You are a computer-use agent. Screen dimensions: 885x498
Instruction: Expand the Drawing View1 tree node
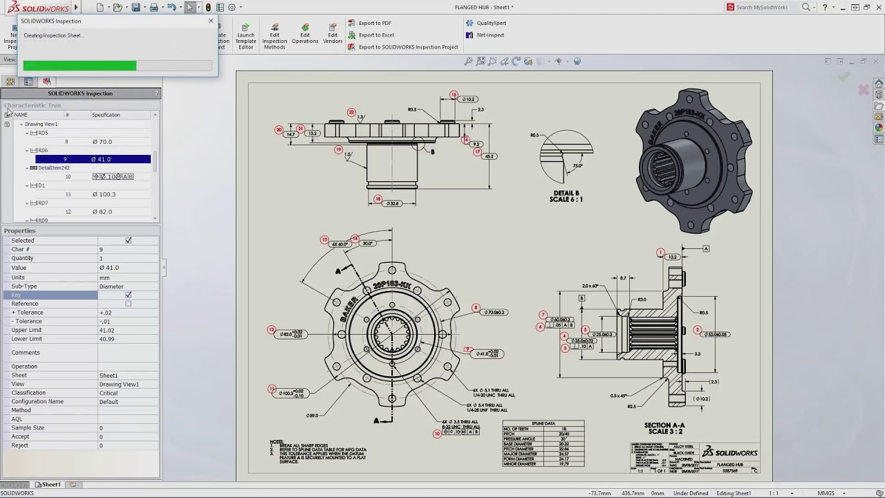[x=21, y=124]
